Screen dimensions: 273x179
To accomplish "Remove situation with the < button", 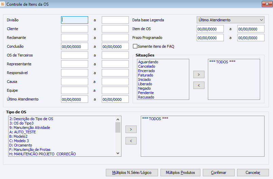I will click(x=199, y=85).
